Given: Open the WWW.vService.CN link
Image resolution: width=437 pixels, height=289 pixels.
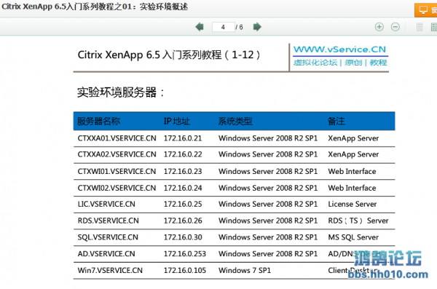Looking at the screenshot, I should pyautogui.click(x=339, y=50).
